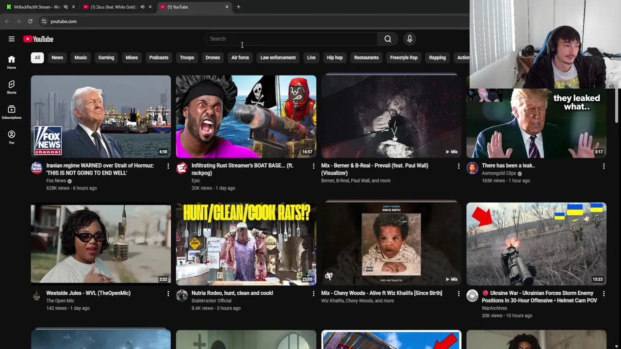621x349 pixels.
Task: Open title 'Nutria Rodeo, hunt, clean and cook!'
Action: (232, 293)
